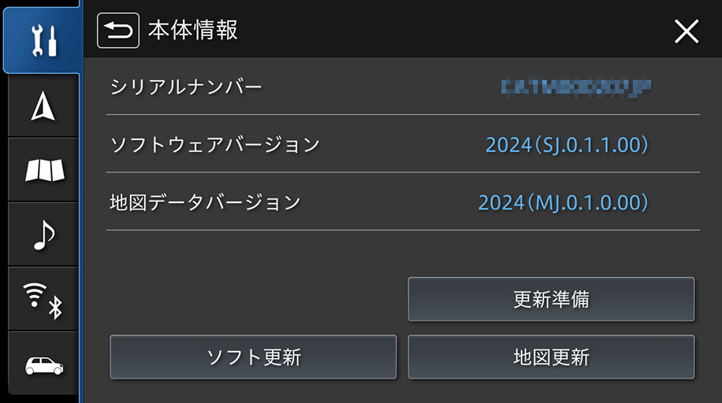This screenshot has width=722, height=403.
Task: Click software version value 2024(SJ.0.1.1.00)
Action: point(567,145)
